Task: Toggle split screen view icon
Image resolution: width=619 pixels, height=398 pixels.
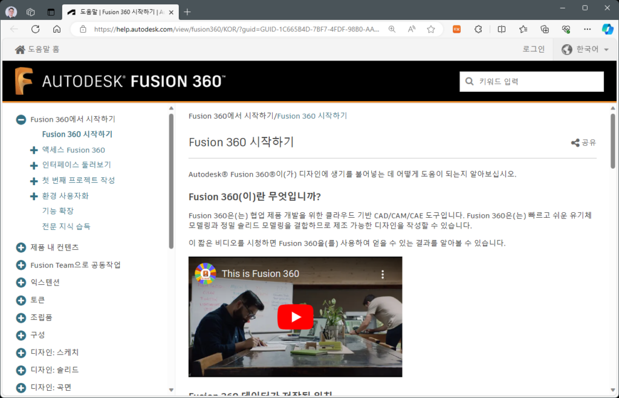Action: pyautogui.click(x=501, y=29)
